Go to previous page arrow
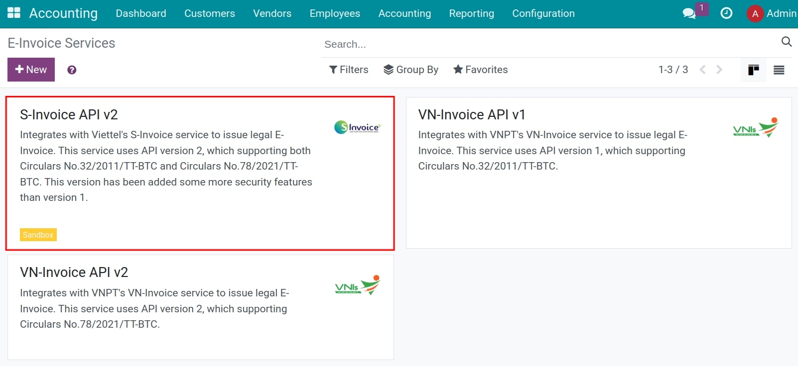The width and height of the screenshot is (798, 366). (x=702, y=70)
